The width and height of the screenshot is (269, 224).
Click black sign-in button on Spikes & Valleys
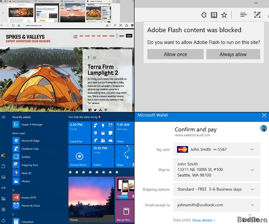129,36
